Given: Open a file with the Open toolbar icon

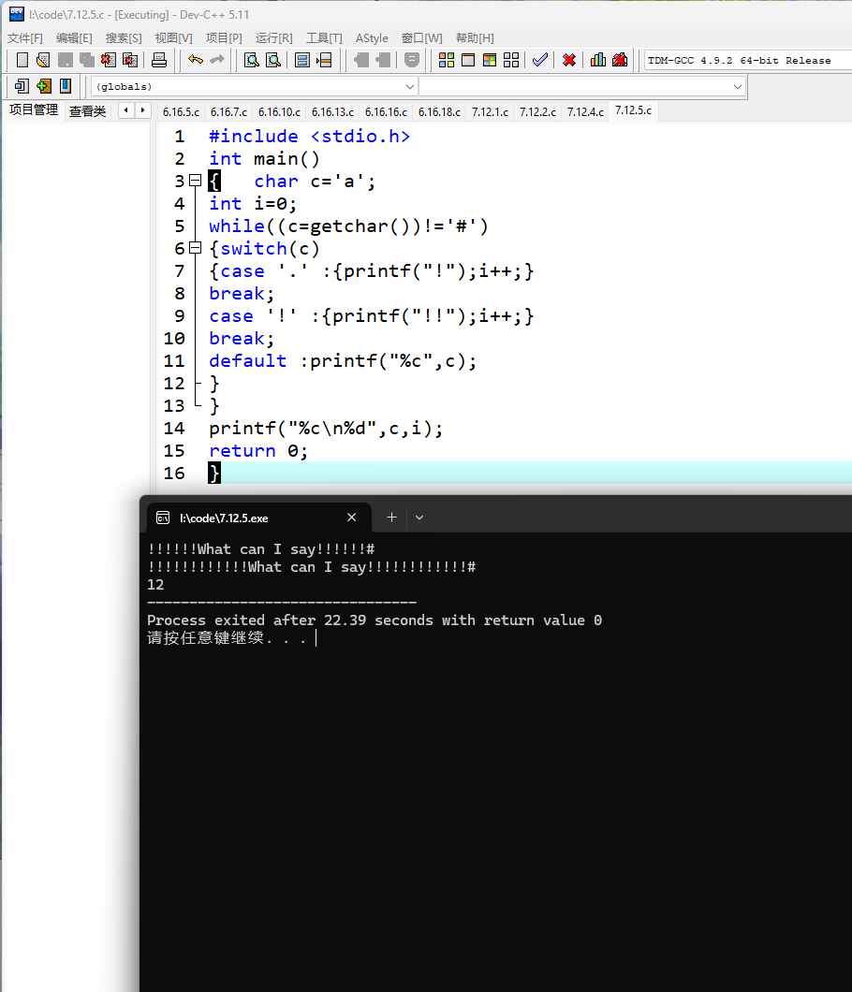Looking at the screenshot, I should click(43, 60).
